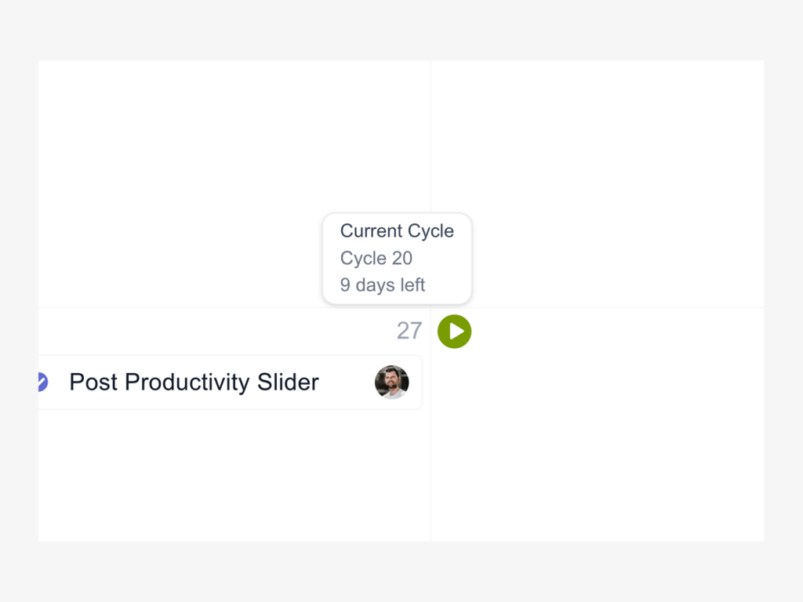Click the green current cycle play icon

click(x=454, y=332)
